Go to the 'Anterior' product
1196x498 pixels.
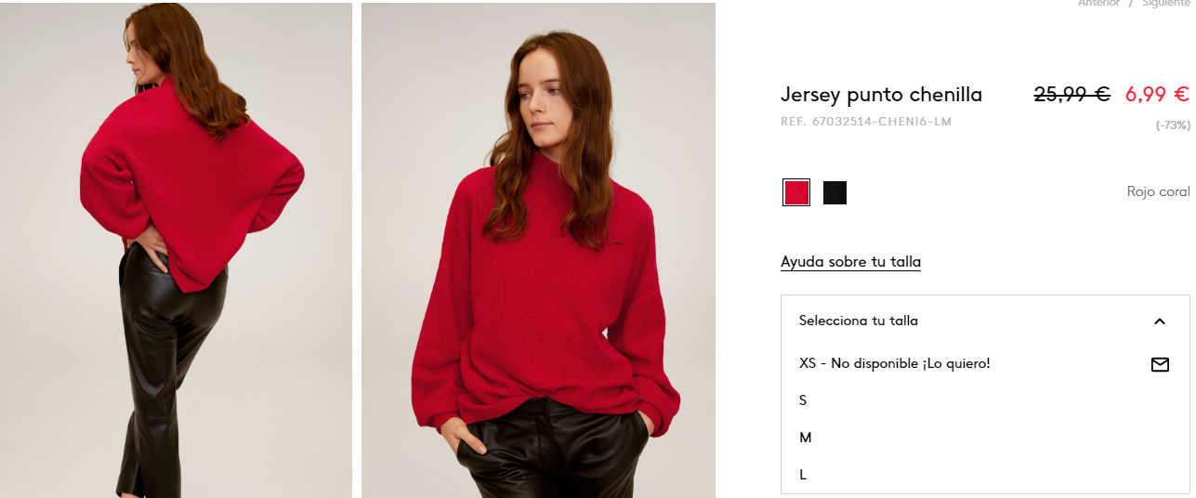[1098, 4]
